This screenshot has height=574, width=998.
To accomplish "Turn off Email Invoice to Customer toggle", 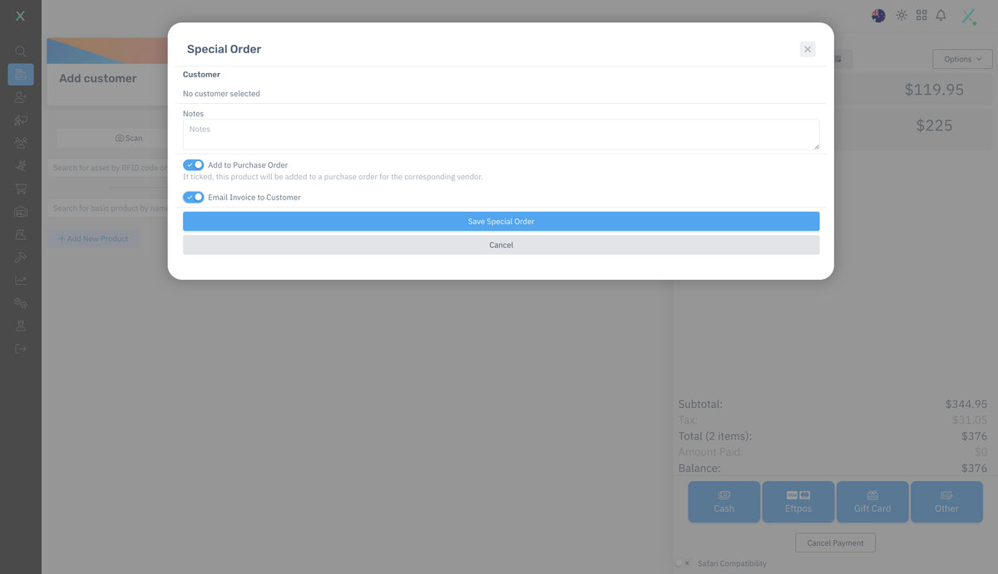I will pos(193,198).
